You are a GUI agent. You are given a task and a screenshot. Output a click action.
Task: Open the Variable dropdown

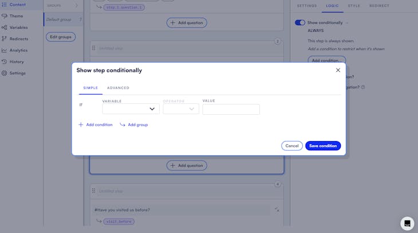pos(131,109)
